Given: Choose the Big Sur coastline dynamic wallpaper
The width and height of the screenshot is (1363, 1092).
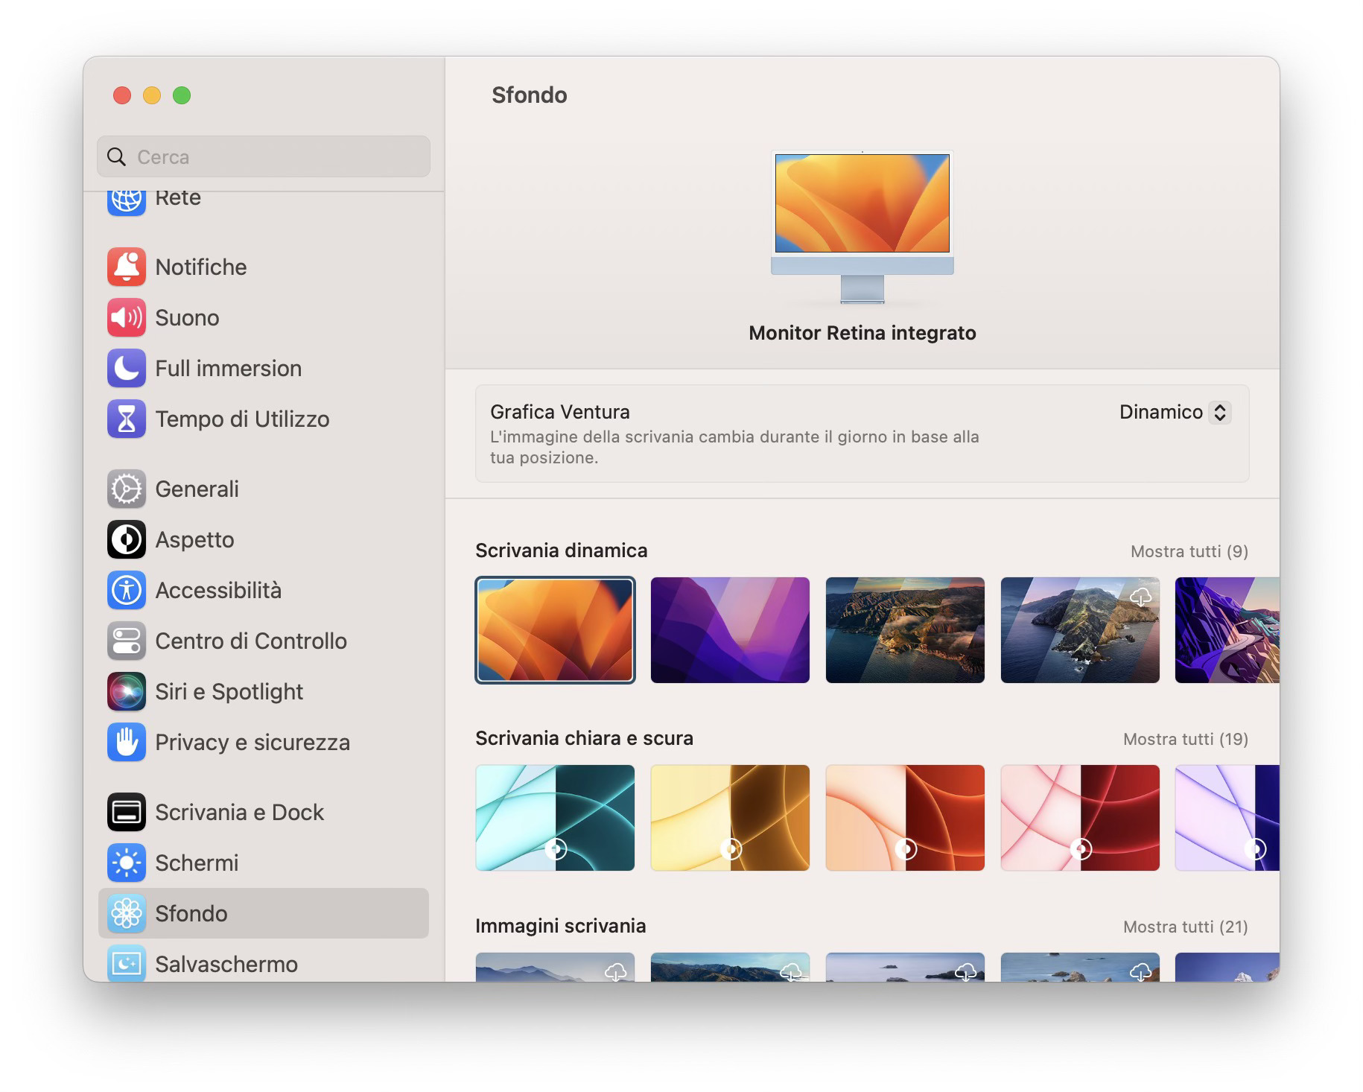Looking at the screenshot, I should [905, 630].
